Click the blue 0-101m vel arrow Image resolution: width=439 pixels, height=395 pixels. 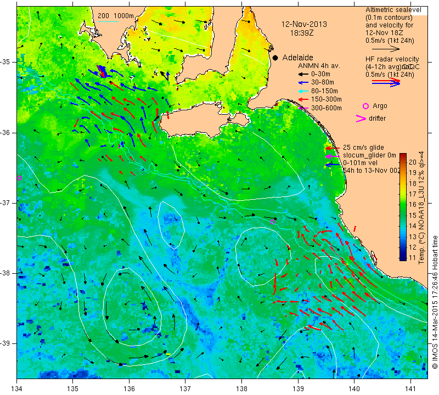pyautogui.click(x=333, y=165)
